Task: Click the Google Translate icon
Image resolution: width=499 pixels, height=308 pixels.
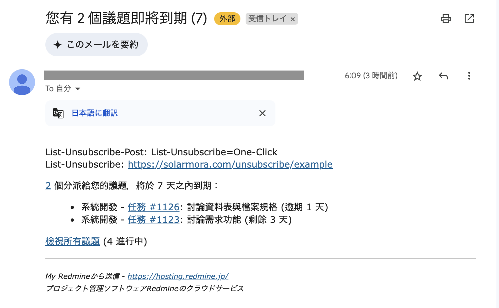Action: tap(58, 113)
